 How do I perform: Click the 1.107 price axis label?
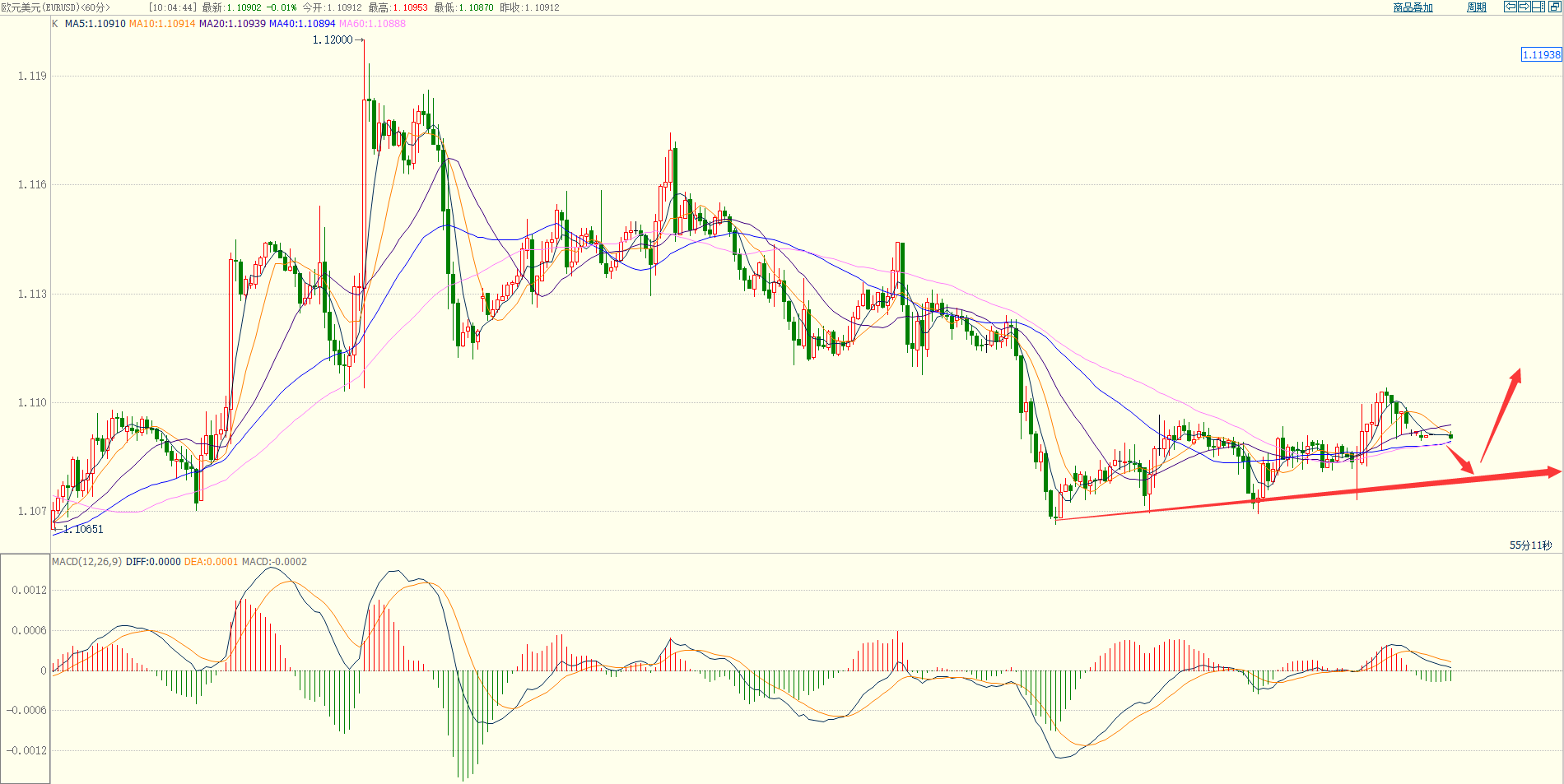[x=32, y=511]
